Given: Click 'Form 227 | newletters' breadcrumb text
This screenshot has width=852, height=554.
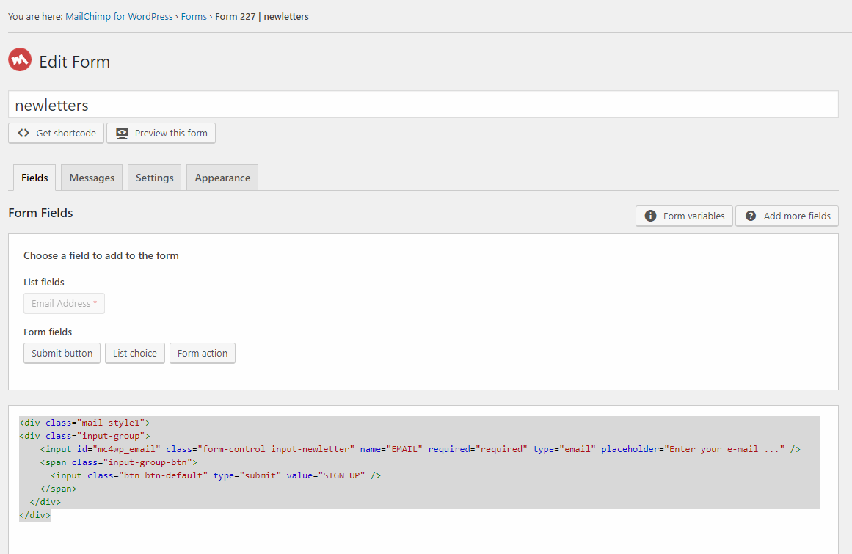Looking at the screenshot, I should click(x=262, y=17).
